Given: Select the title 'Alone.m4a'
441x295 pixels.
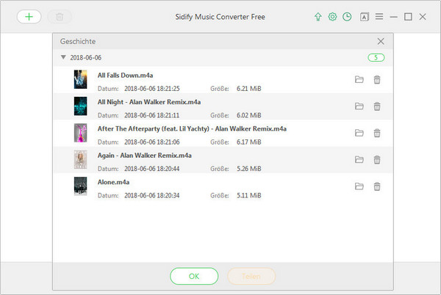Looking at the screenshot, I should point(113,182).
